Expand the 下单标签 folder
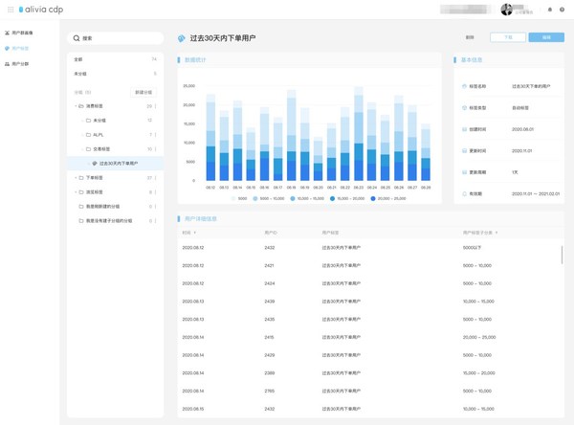This screenshot has height=425, width=574. point(76,178)
